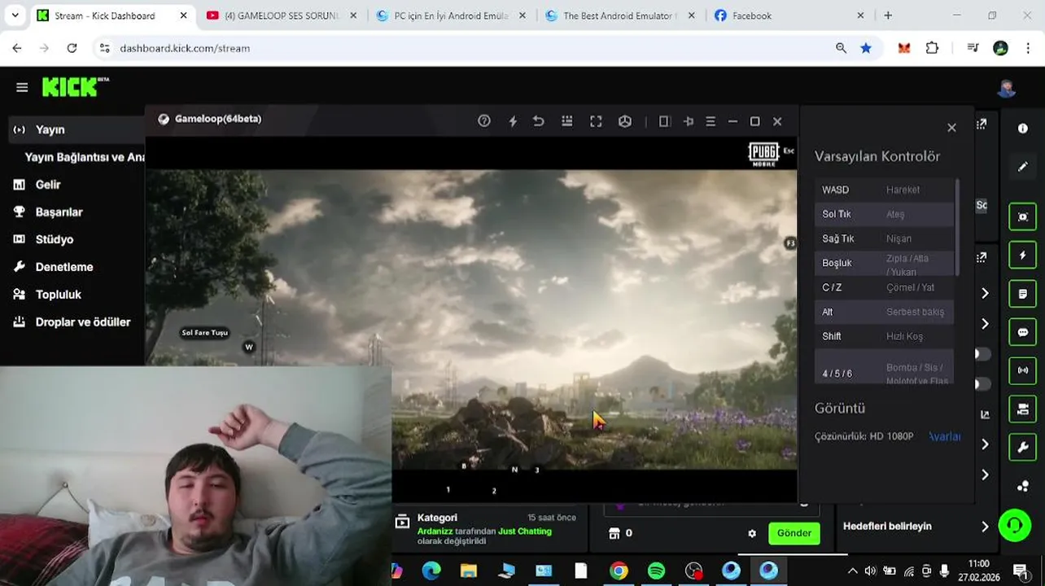Select the Sol Tık Ateş control row
This screenshot has width=1045, height=586.
[884, 214]
